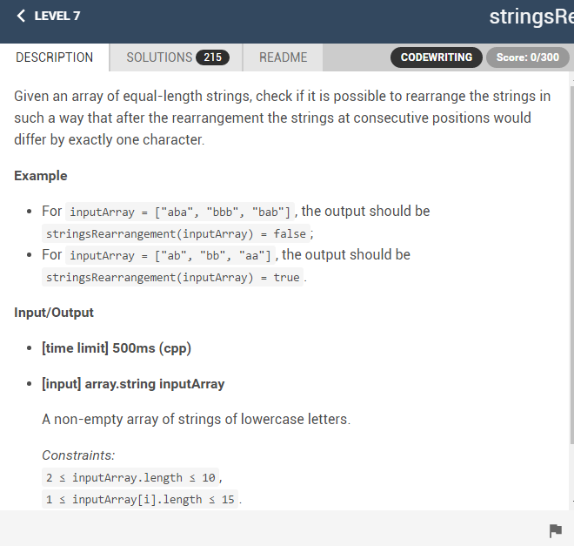
Task: Open the README tab
Action: tap(283, 57)
